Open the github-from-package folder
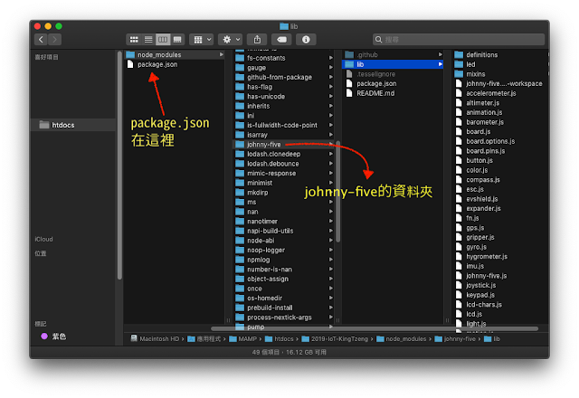This screenshot has height=398, width=579. click(284, 77)
